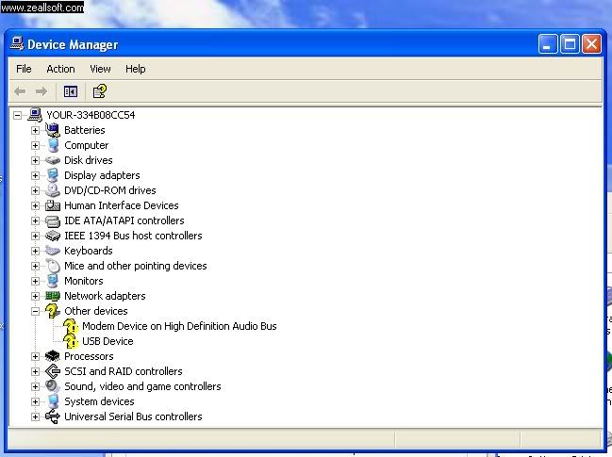Select the Other devices label
612x457 pixels.
click(95, 311)
